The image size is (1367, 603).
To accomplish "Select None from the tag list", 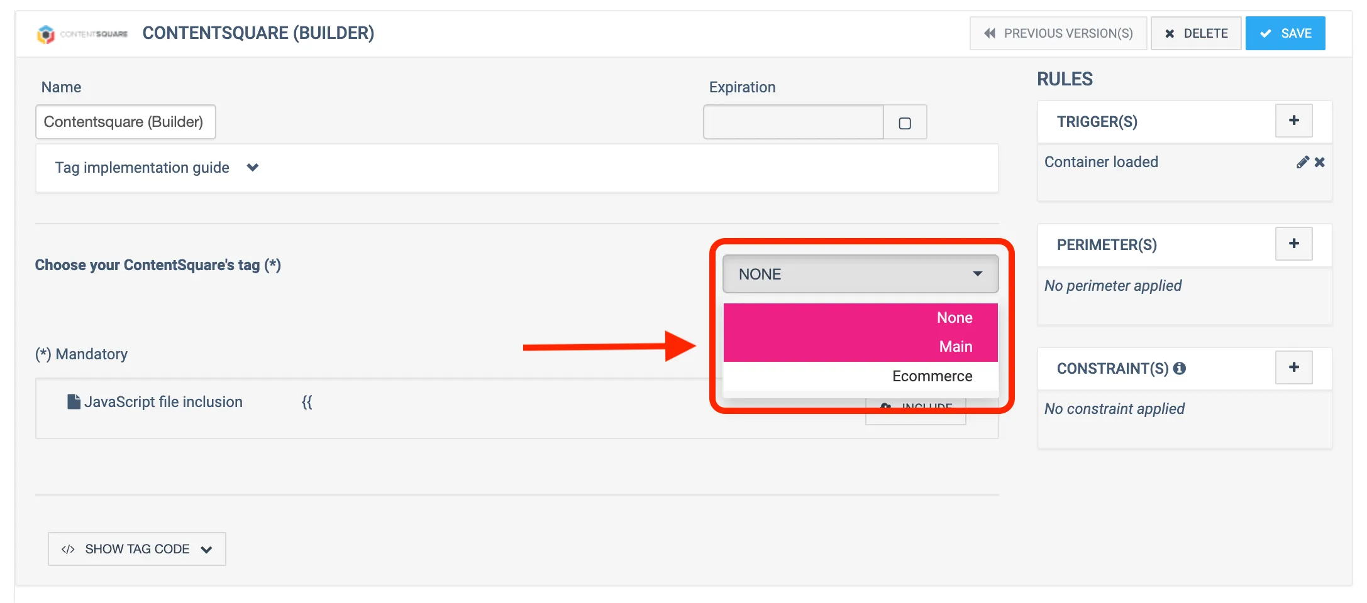I will click(x=954, y=318).
